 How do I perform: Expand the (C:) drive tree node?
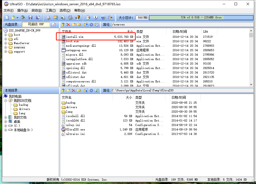point(6,126)
